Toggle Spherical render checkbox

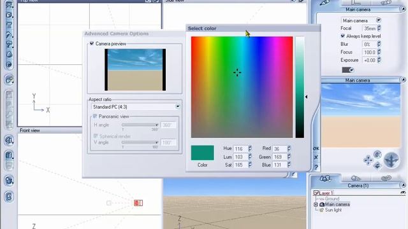[x=96, y=135]
